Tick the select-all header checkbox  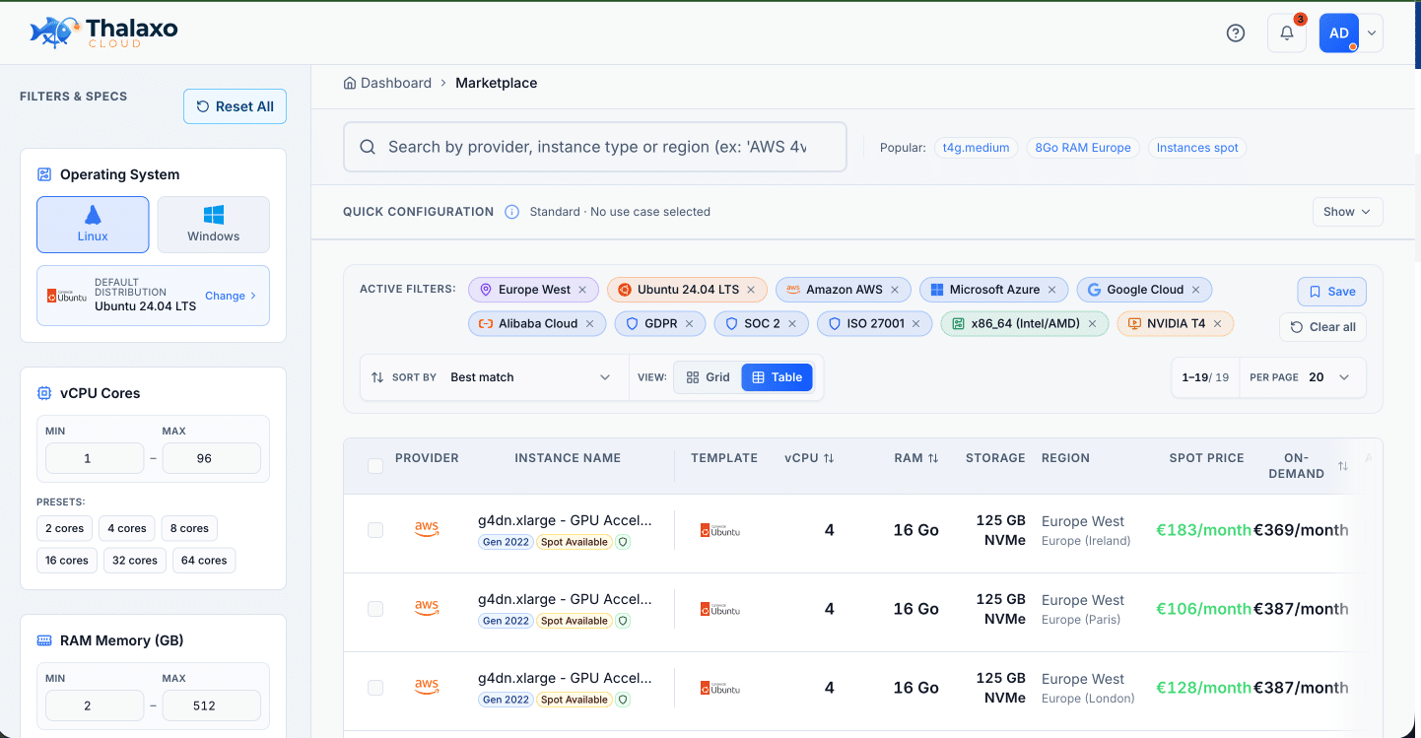(x=375, y=466)
